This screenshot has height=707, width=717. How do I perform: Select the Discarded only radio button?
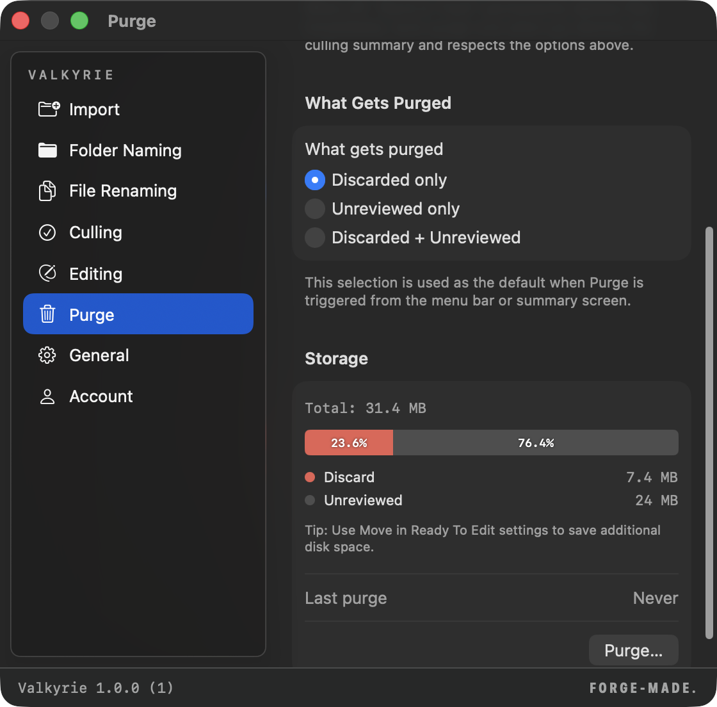click(x=315, y=180)
